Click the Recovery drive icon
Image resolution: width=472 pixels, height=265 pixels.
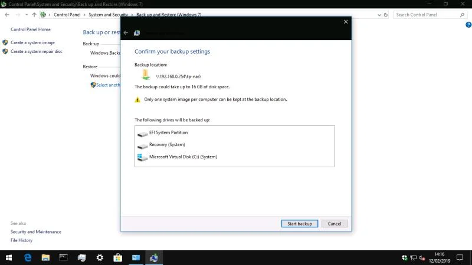tap(142, 146)
